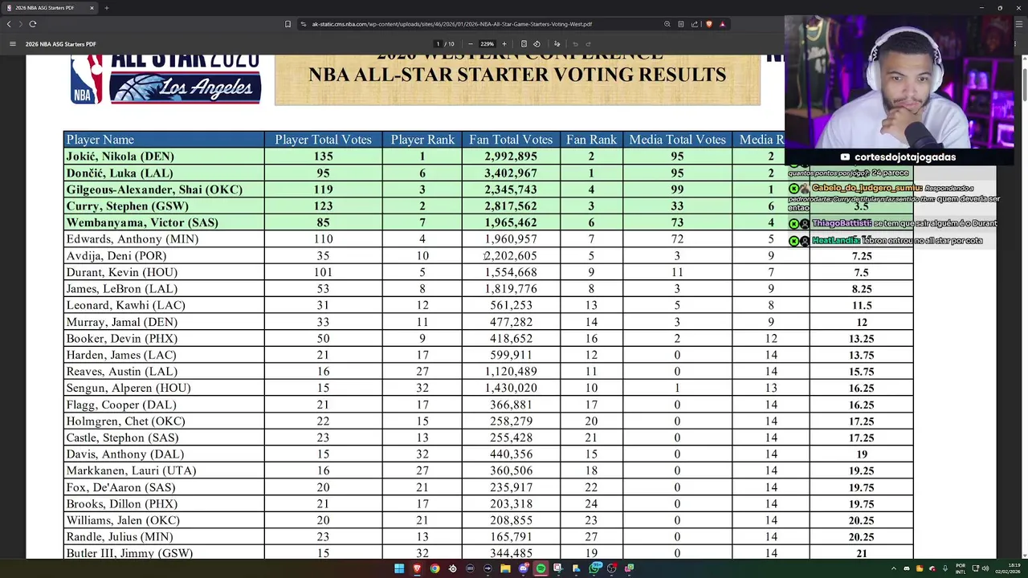This screenshot has width=1028, height=578.
Task: Click fan votes value 3,402,967
Action: [511, 173]
